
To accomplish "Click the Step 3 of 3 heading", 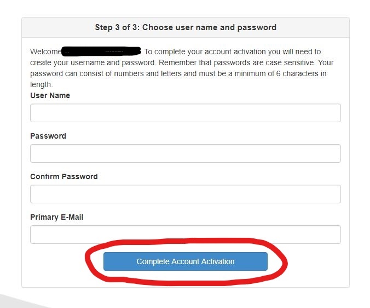I will coord(185,27).
